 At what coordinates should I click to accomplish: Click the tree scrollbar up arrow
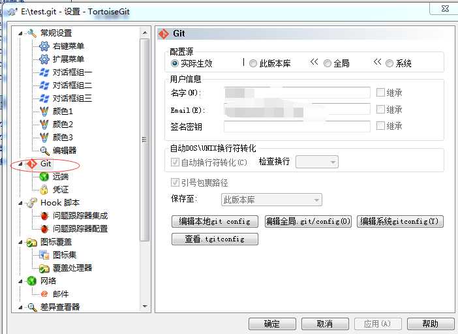(x=145, y=33)
